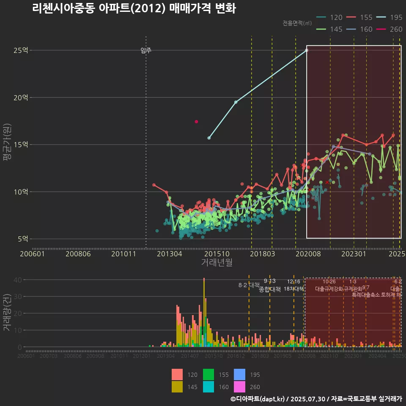
Task: Click the 30 volume axis label
Action: 18,297
